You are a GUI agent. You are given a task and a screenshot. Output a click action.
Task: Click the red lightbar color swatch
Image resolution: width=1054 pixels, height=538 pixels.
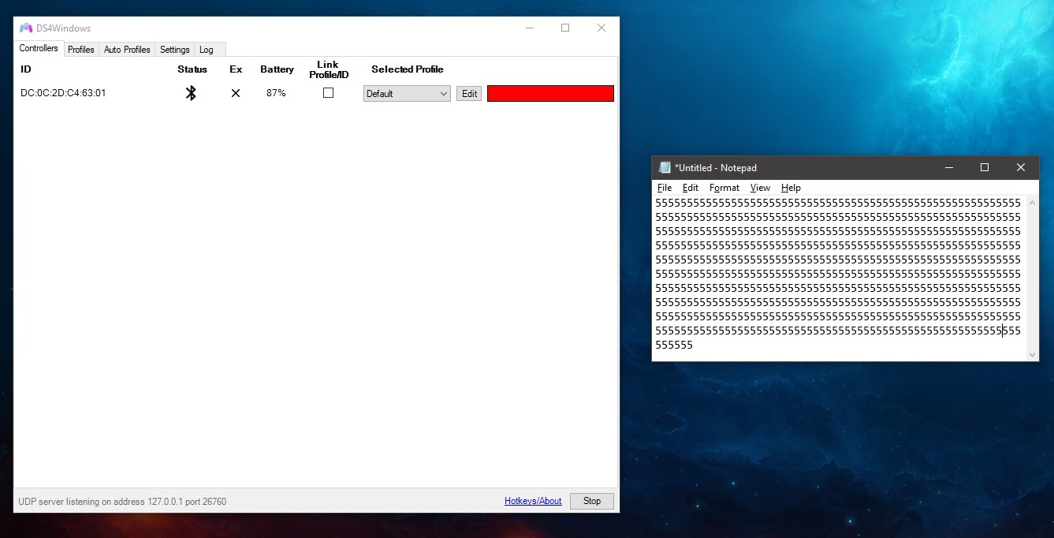pos(550,93)
